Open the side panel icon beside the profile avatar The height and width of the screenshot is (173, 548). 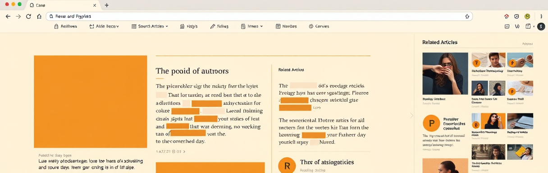(x=528, y=27)
